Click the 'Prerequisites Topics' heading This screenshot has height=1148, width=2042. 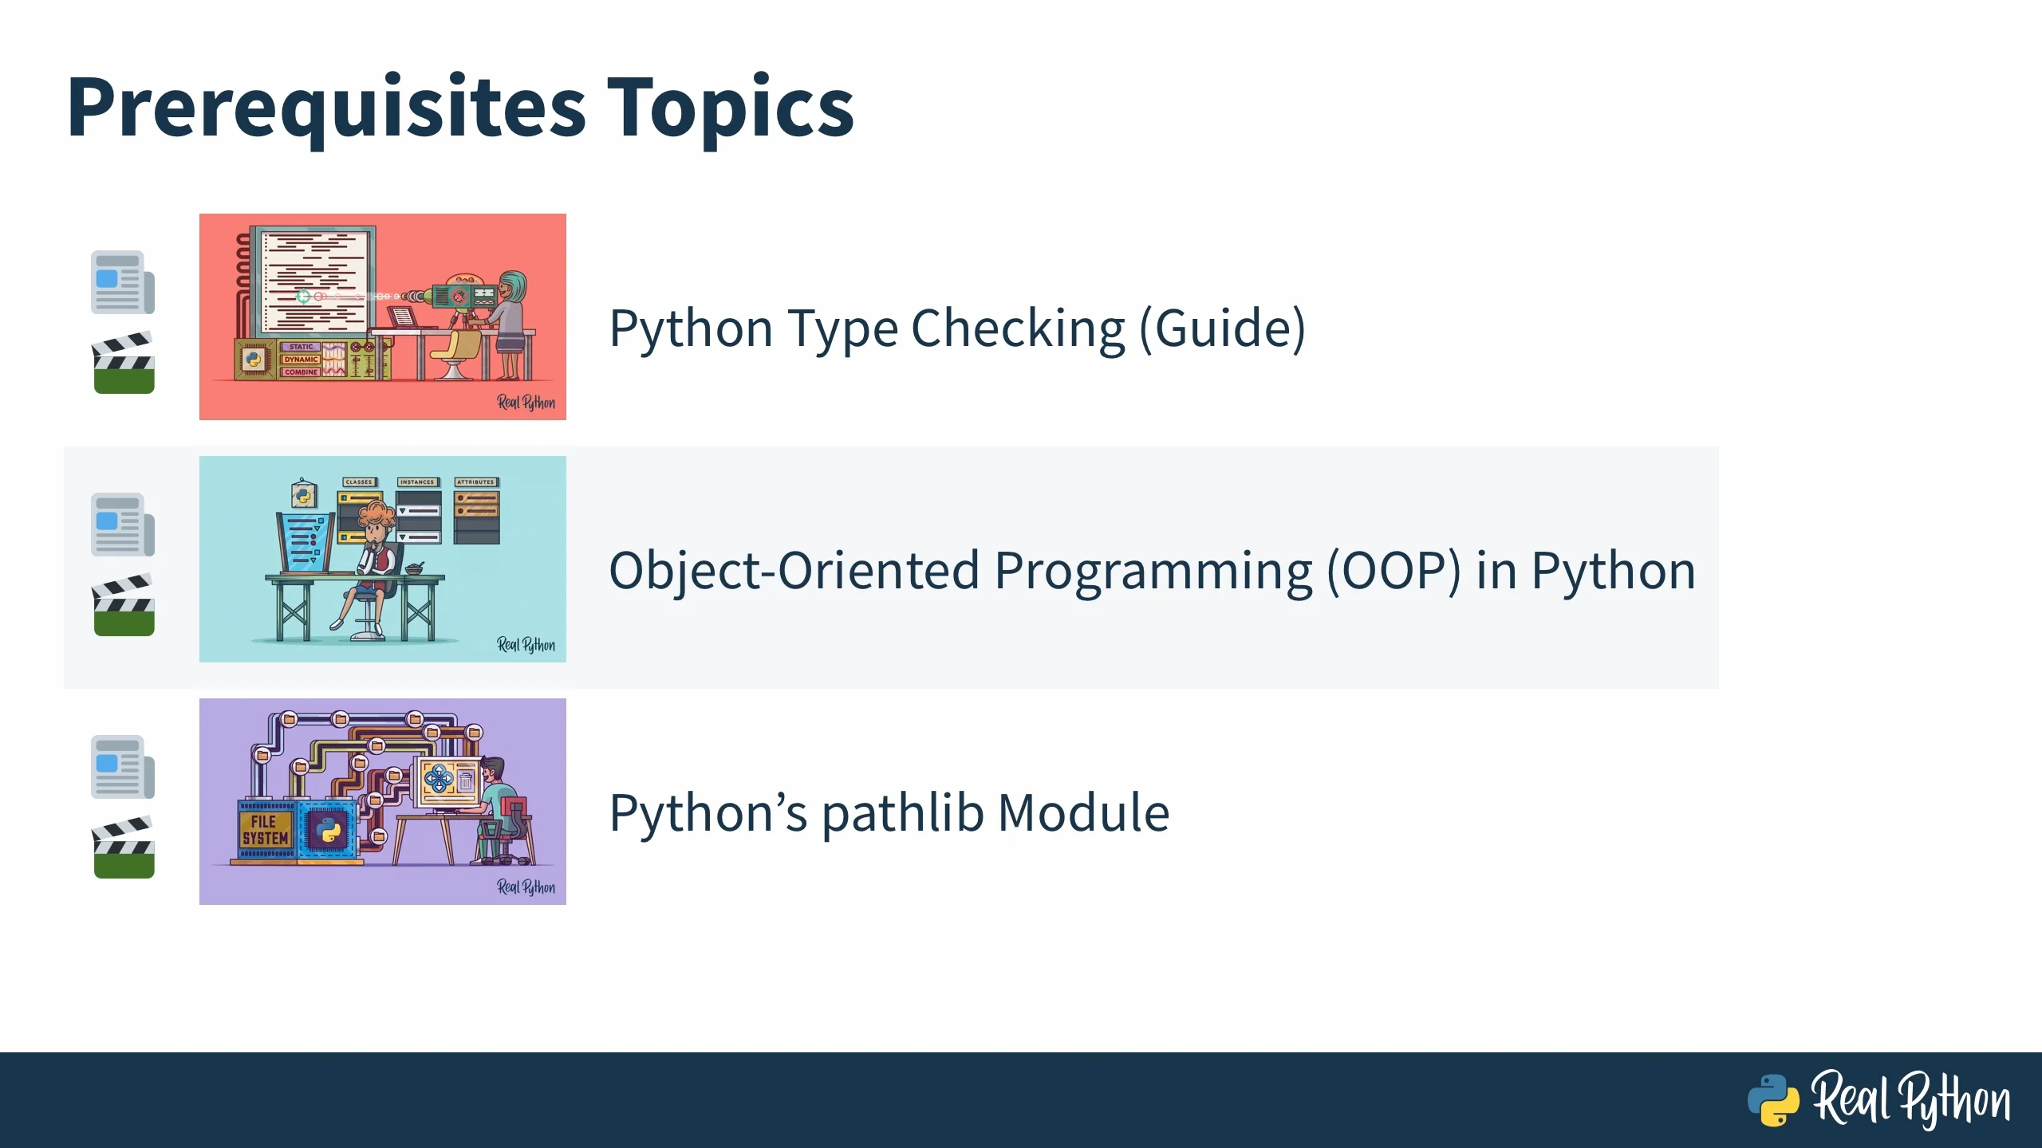coord(459,108)
